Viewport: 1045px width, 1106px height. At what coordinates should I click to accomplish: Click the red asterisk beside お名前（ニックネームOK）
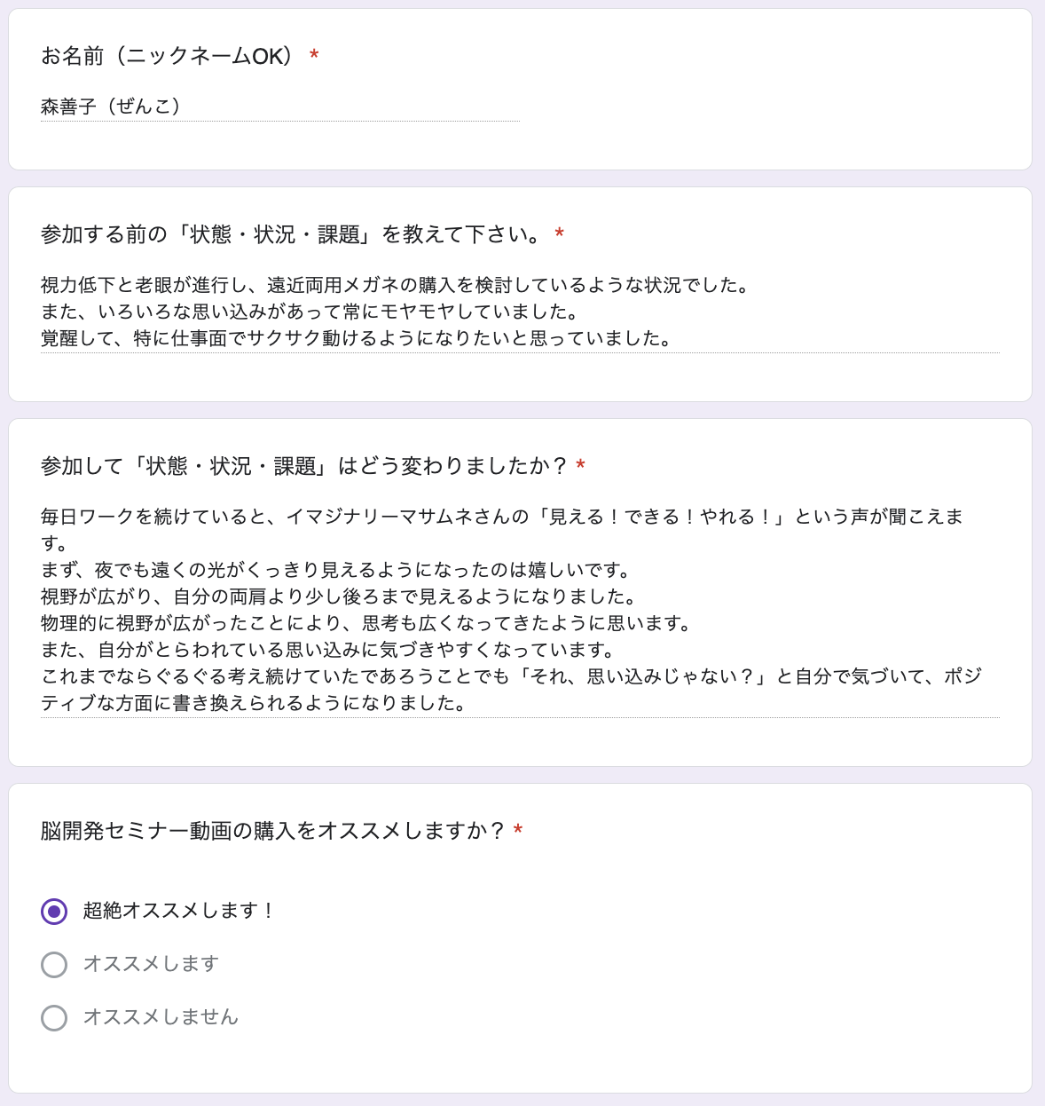click(314, 56)
